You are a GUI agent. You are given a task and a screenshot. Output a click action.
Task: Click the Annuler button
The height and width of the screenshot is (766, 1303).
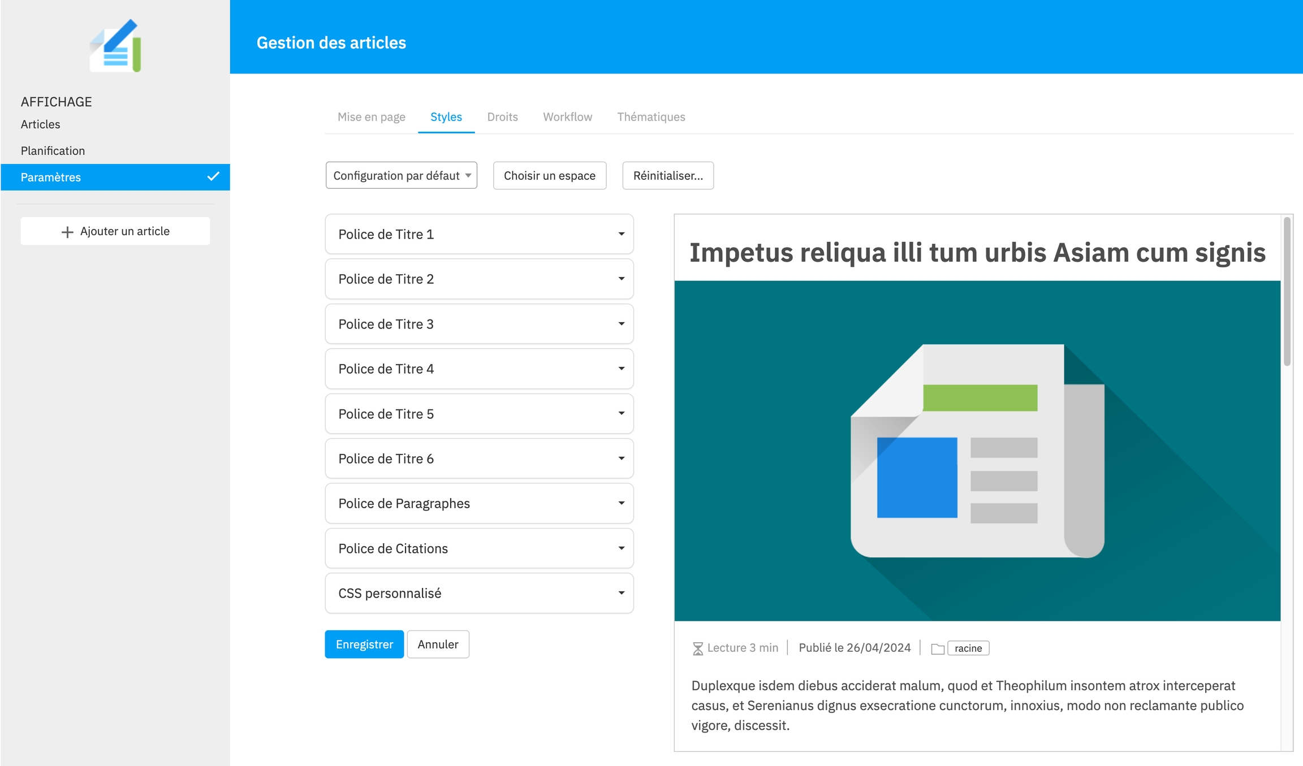pos(438,644)
